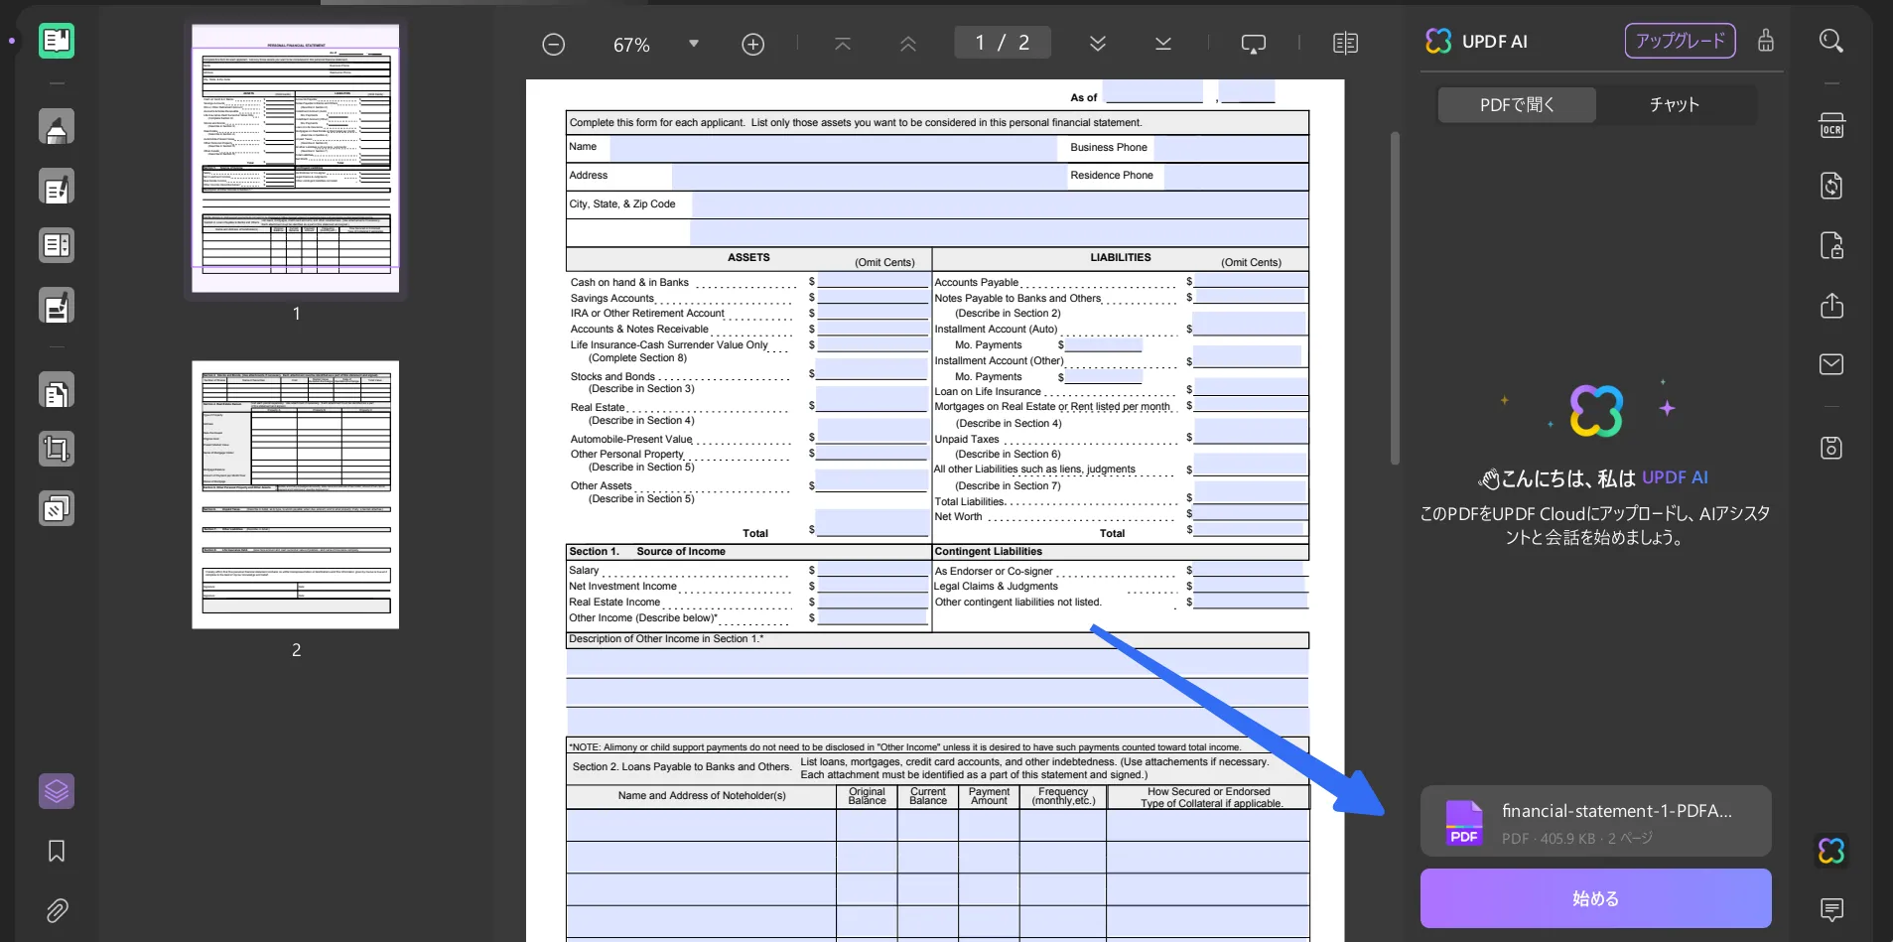The height and width of the screenshot is (942, 1893).
Task: Click the page number field
Action: pos(1003,43)
